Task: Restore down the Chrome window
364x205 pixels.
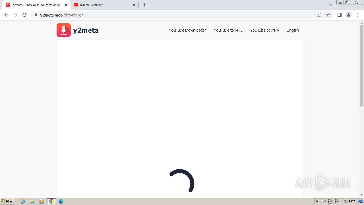Action: click(347, 2)
